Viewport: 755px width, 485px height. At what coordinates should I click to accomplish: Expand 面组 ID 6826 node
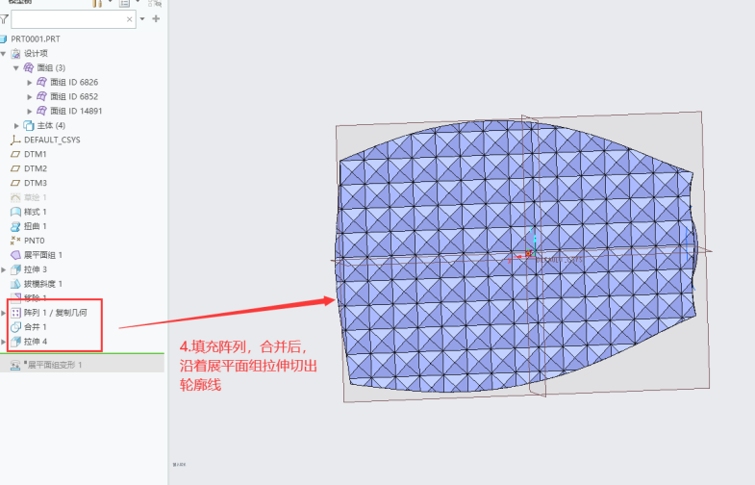30,83
